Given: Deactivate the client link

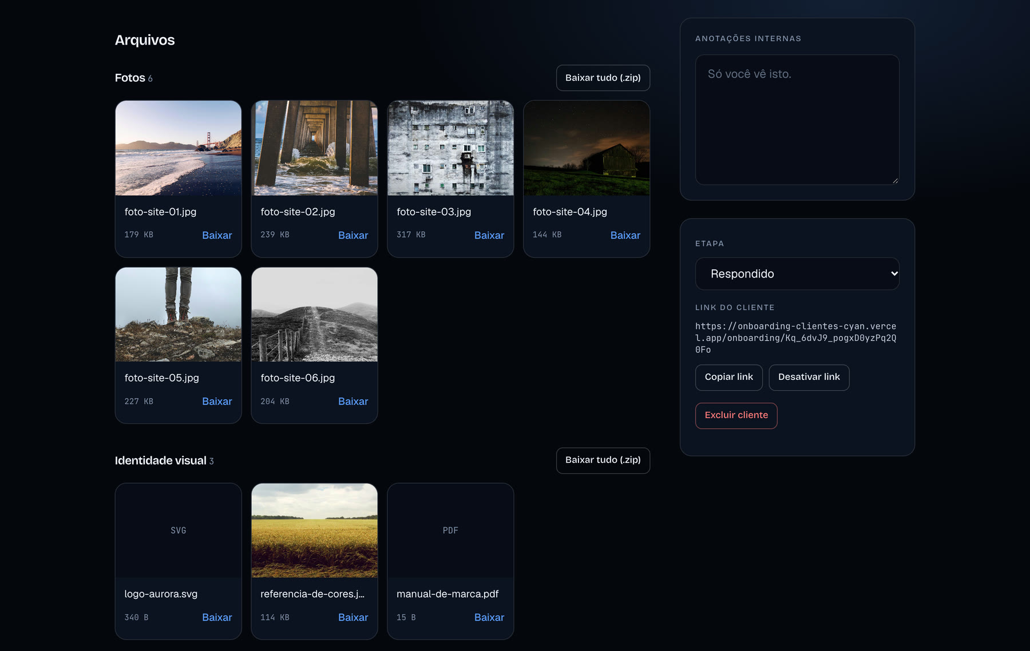Looking at the screenshot, I should [809, 378].
